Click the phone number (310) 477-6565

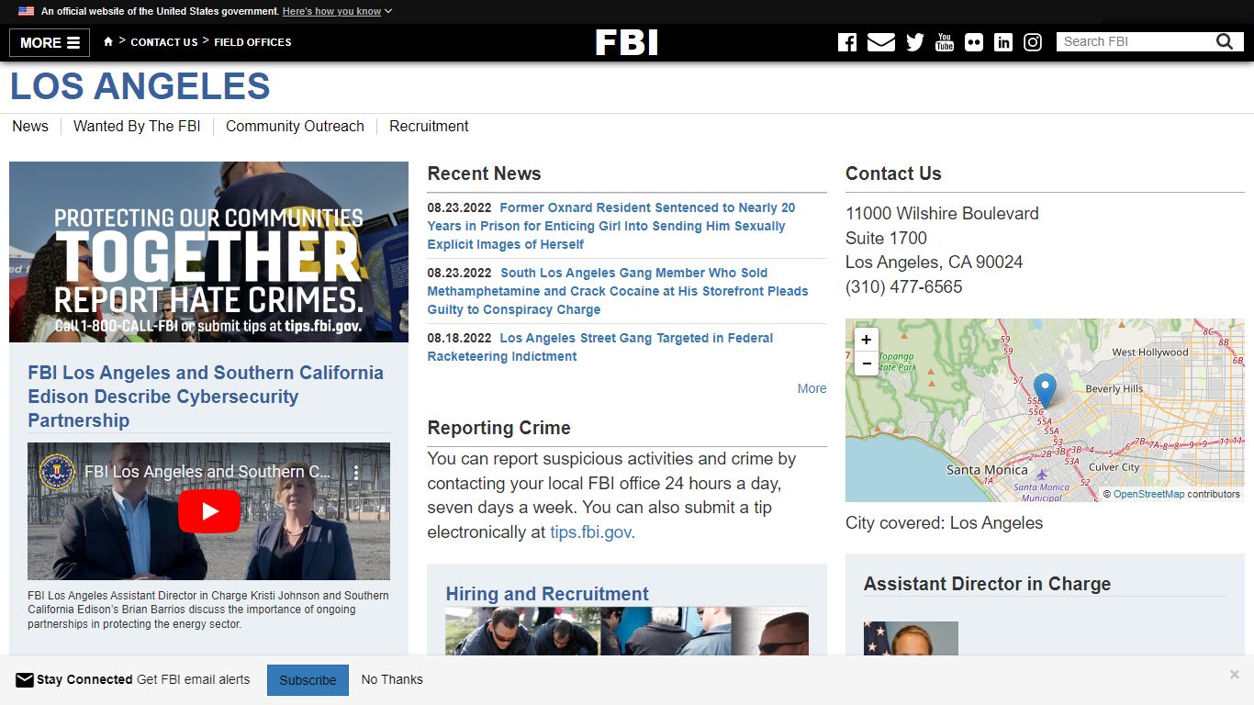(x=904, y=287)
